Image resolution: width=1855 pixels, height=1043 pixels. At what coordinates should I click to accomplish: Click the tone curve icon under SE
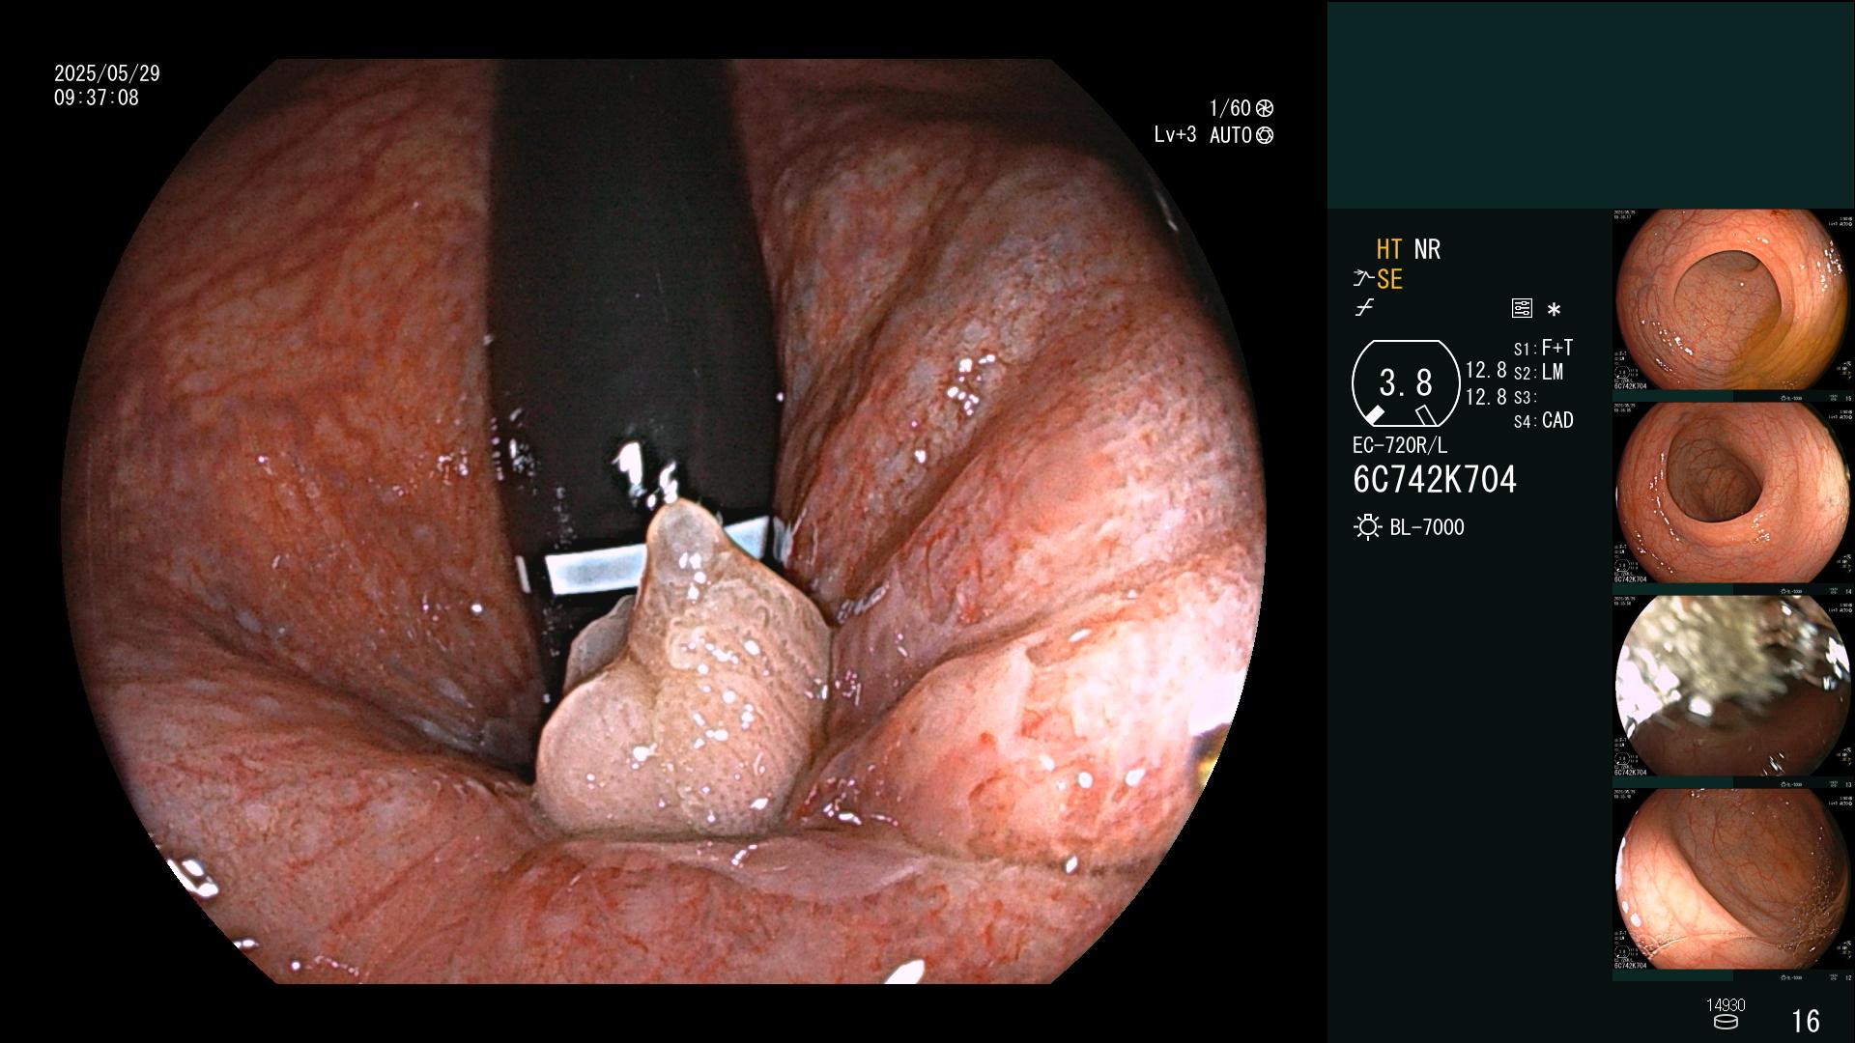tap(1364, 308)
